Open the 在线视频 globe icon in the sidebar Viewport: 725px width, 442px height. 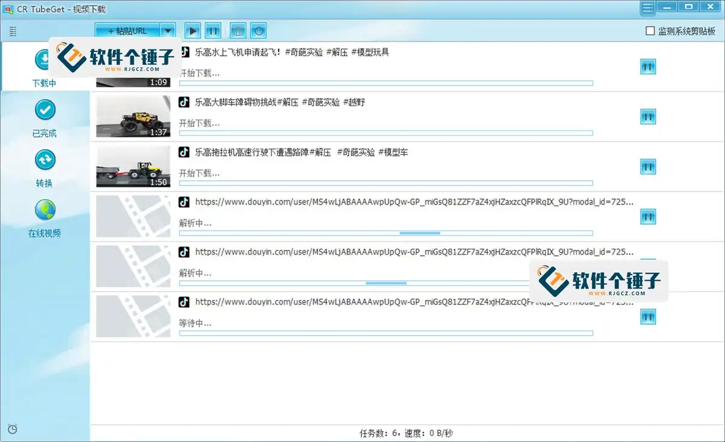tap(45, 210)
